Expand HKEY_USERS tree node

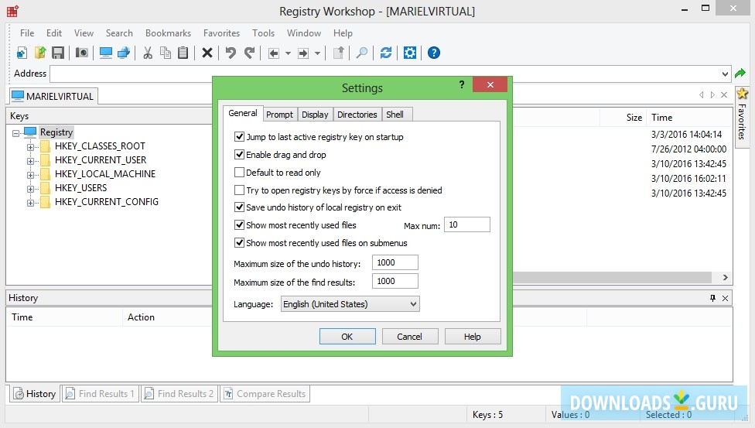pos(30,189)
